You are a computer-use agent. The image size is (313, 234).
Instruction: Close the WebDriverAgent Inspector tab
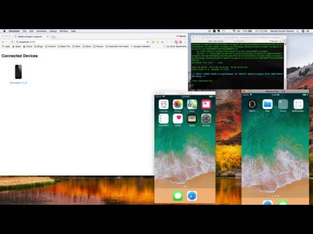pyautogui.click(x=48, y=36)
